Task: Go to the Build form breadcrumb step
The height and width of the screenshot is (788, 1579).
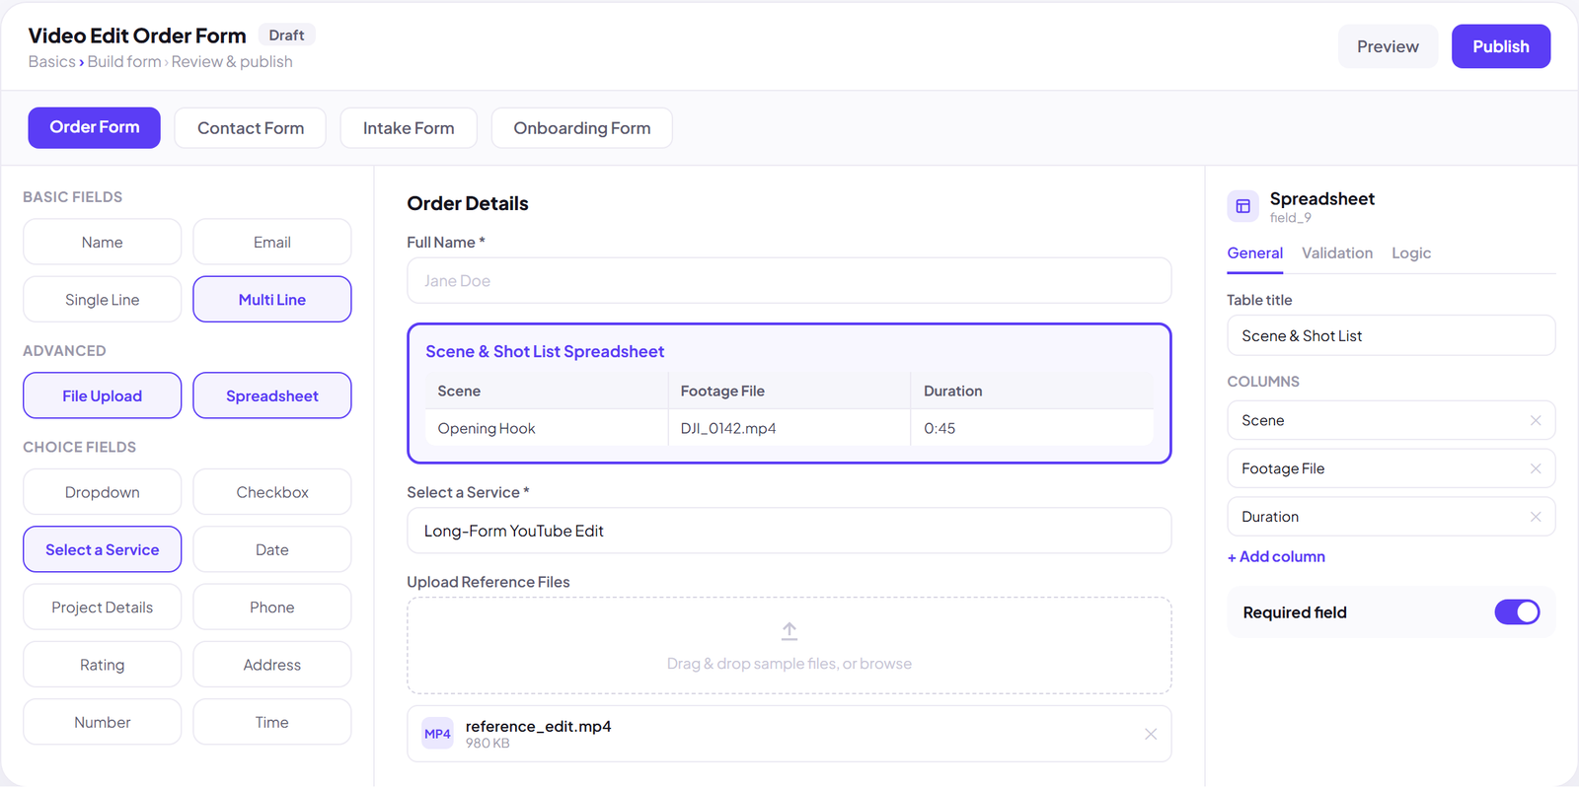Action: (x=124, y=62)
